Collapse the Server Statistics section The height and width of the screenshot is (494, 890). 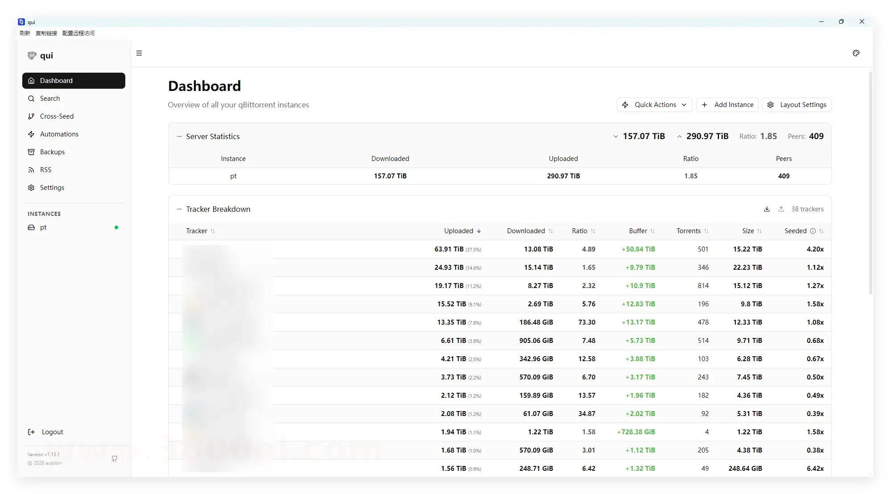[x=179, y=136]
